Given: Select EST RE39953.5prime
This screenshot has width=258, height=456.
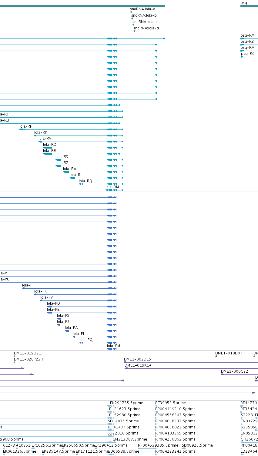Looking at the screenshot, I should (x=170, y=403).
